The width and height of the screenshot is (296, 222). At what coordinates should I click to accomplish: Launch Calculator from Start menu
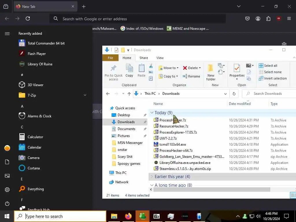31,137
